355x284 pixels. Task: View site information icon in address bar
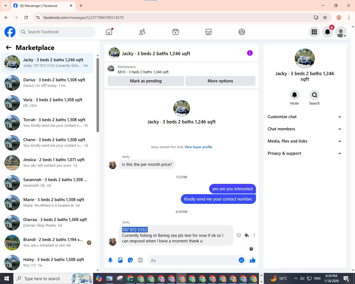click(38, 17)
